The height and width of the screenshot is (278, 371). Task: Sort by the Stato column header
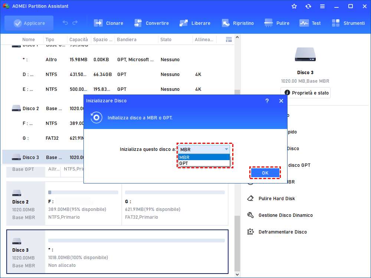coord(165,40)
